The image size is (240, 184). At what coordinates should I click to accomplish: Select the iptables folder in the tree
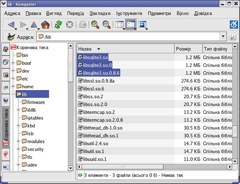[32, 118]
